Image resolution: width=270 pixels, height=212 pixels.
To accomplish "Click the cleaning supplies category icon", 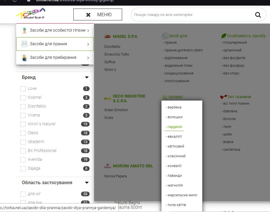I will coord(25,58).
